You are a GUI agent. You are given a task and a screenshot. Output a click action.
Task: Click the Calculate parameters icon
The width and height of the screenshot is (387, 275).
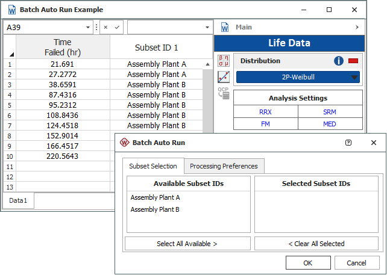point(224,61)
